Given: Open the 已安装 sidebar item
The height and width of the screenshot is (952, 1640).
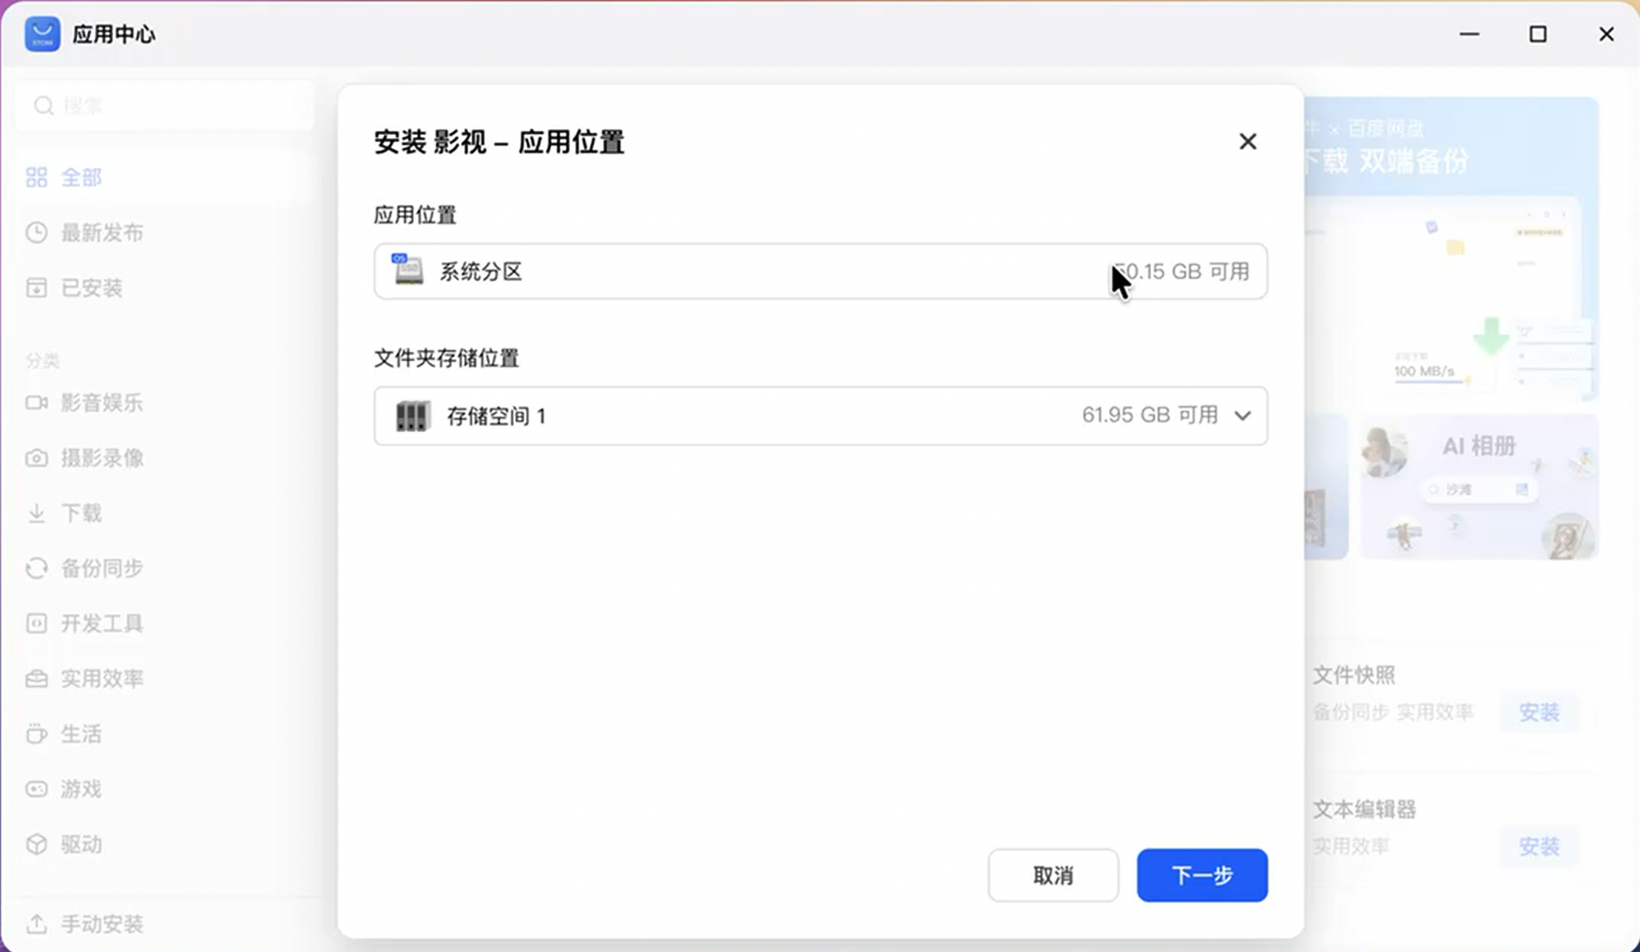Looking at the screenshot, I should (91, 288).
